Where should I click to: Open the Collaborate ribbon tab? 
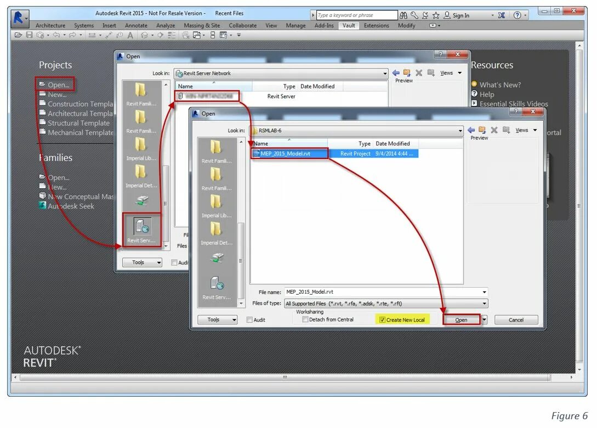(x=242, y=26)
